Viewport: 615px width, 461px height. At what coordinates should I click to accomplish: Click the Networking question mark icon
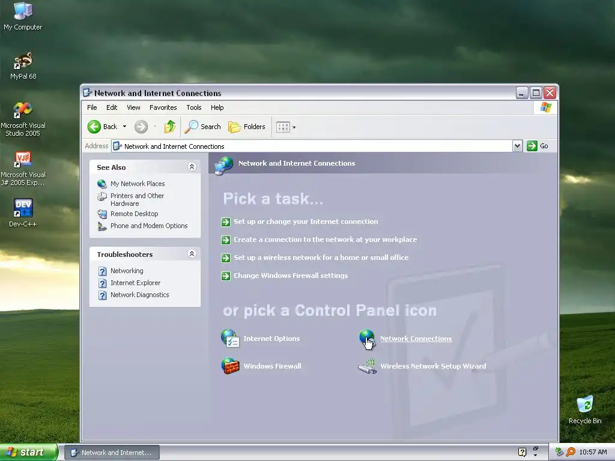pos(102,271)
